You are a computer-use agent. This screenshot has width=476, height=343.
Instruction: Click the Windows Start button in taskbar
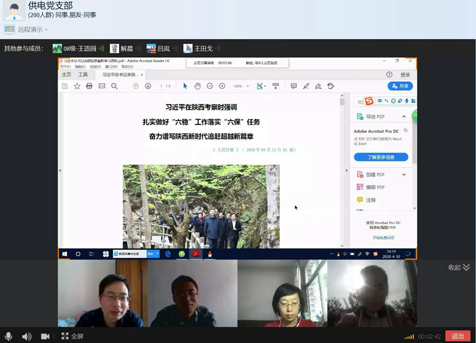click(x=64, y=254)
